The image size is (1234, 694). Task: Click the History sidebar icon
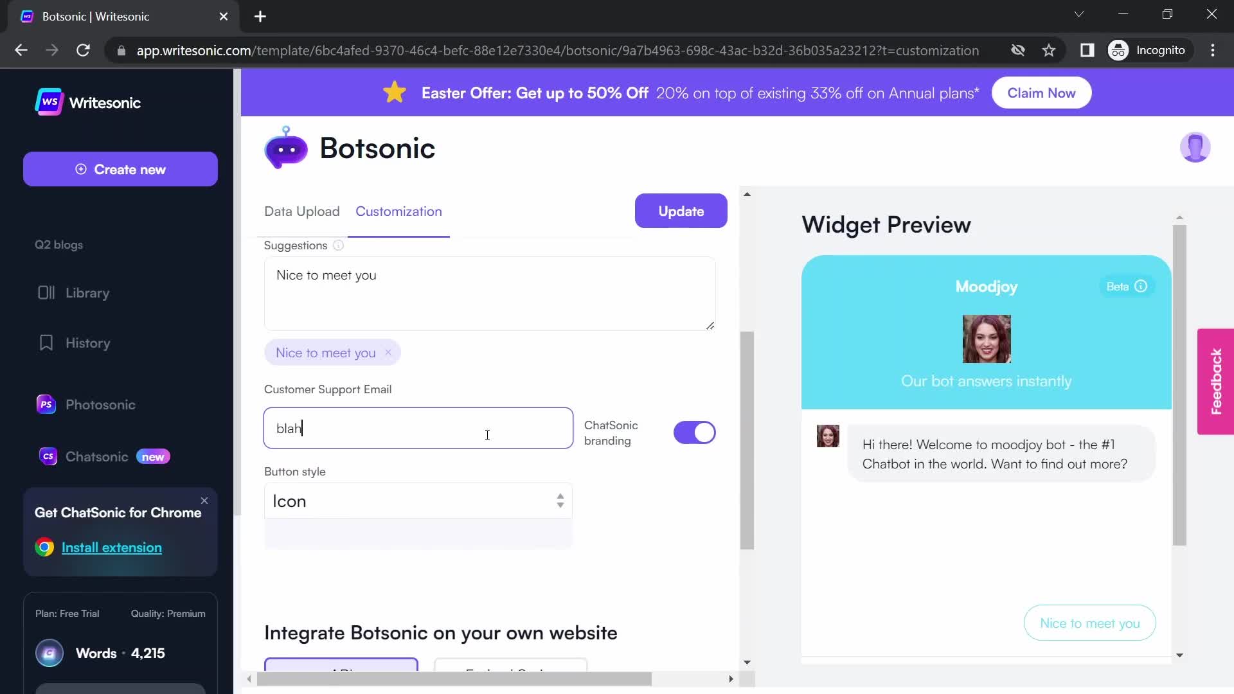44,343
